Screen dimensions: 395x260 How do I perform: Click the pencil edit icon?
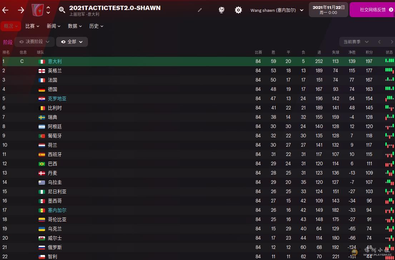[x=200, y=10]
